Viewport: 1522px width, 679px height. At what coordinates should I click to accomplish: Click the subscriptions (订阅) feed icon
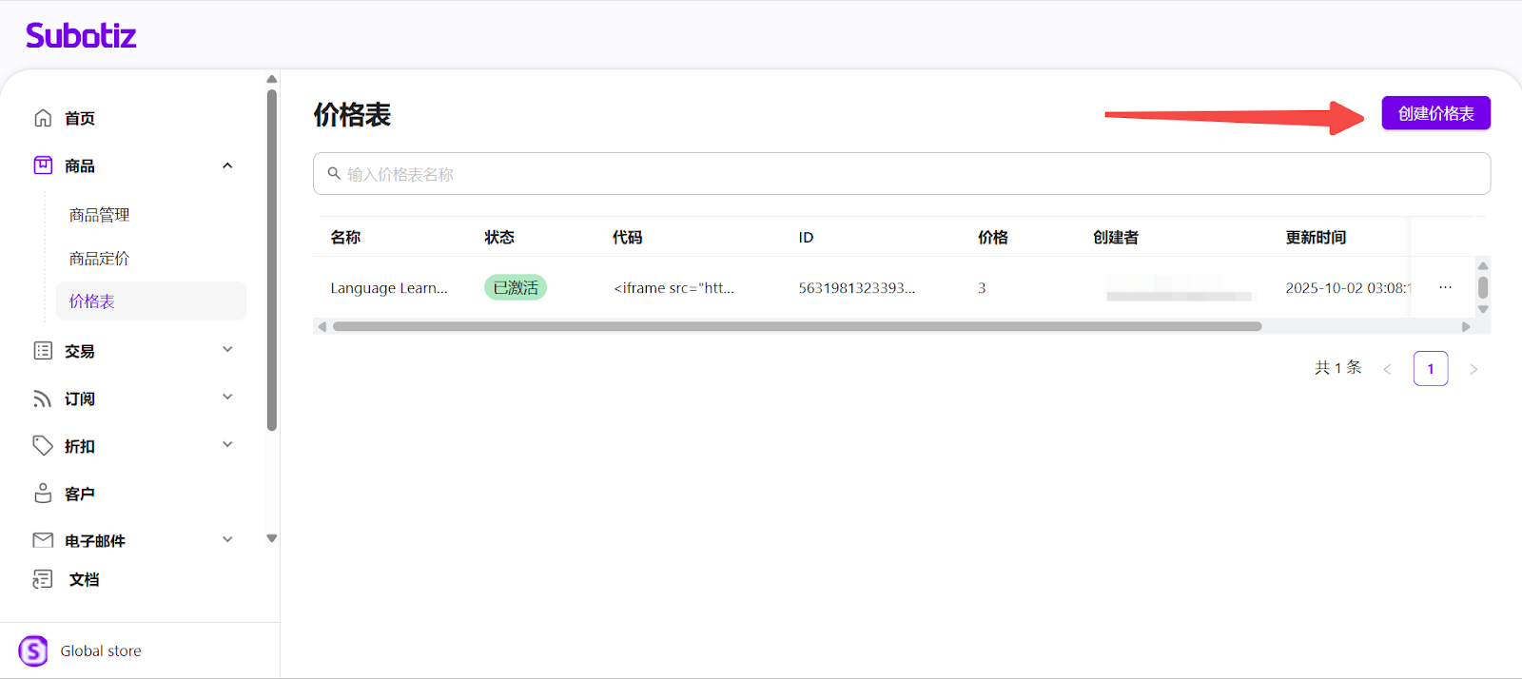pos(43,398)
